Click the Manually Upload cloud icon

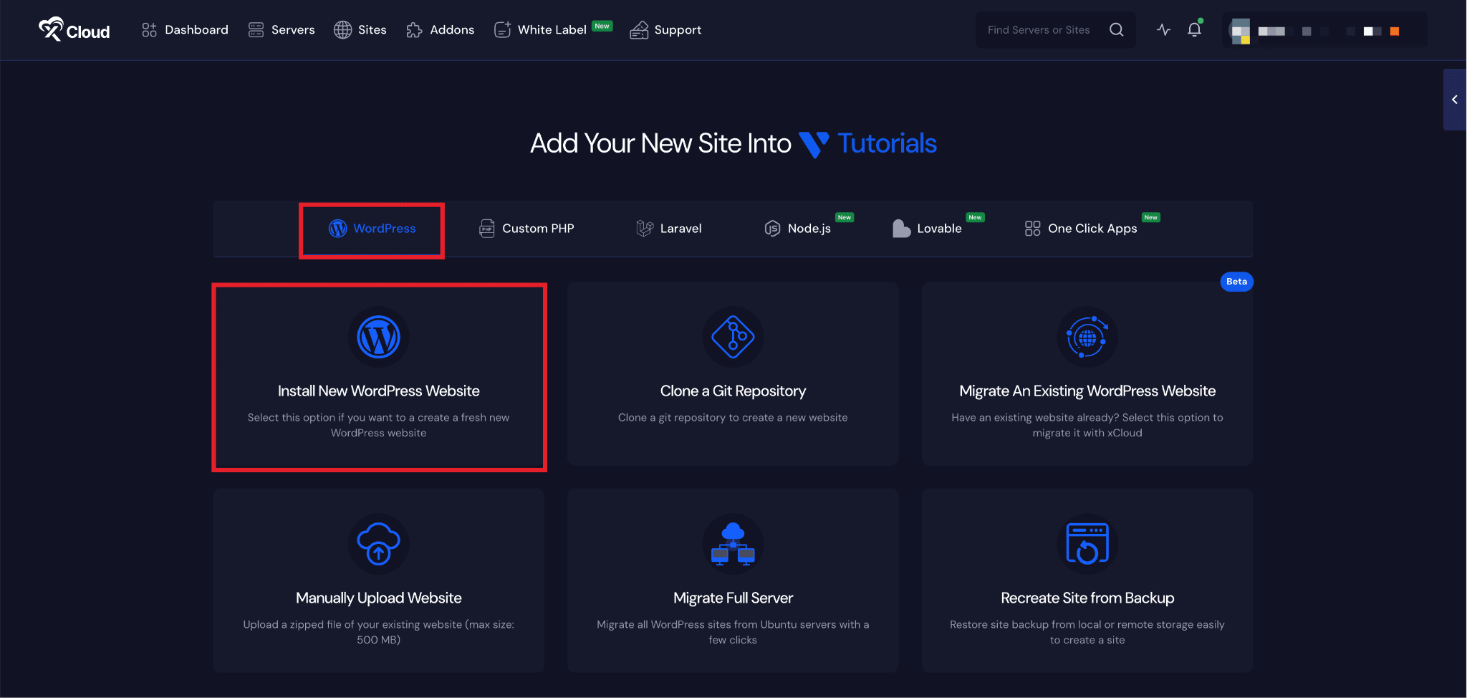click(378, 544)
